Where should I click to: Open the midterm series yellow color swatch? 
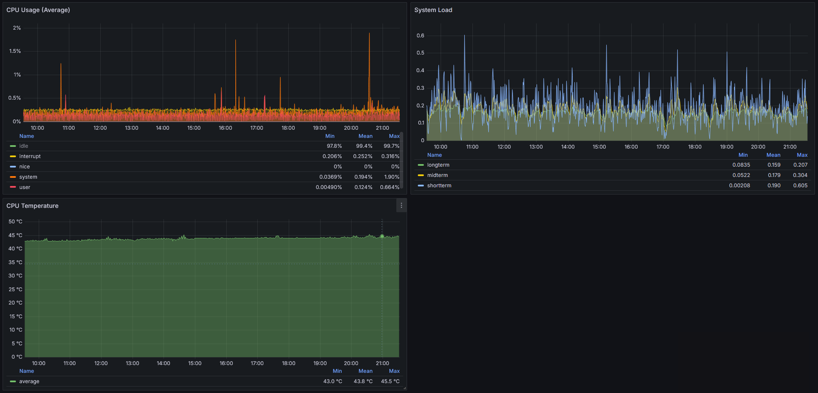click(421, 175)
